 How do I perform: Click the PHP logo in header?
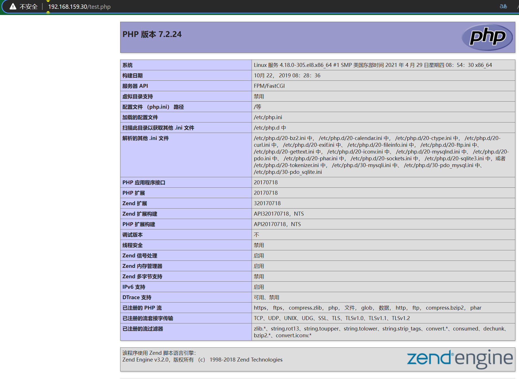[x=487, y=37]
